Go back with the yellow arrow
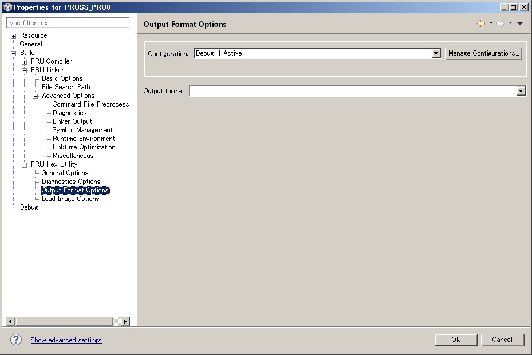This screenshot has height=355, width=532. coord(481,23)
